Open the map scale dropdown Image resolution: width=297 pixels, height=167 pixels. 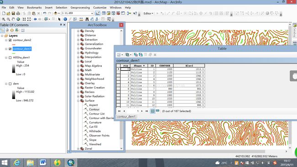pyautogui.click(x=92, y=13)
